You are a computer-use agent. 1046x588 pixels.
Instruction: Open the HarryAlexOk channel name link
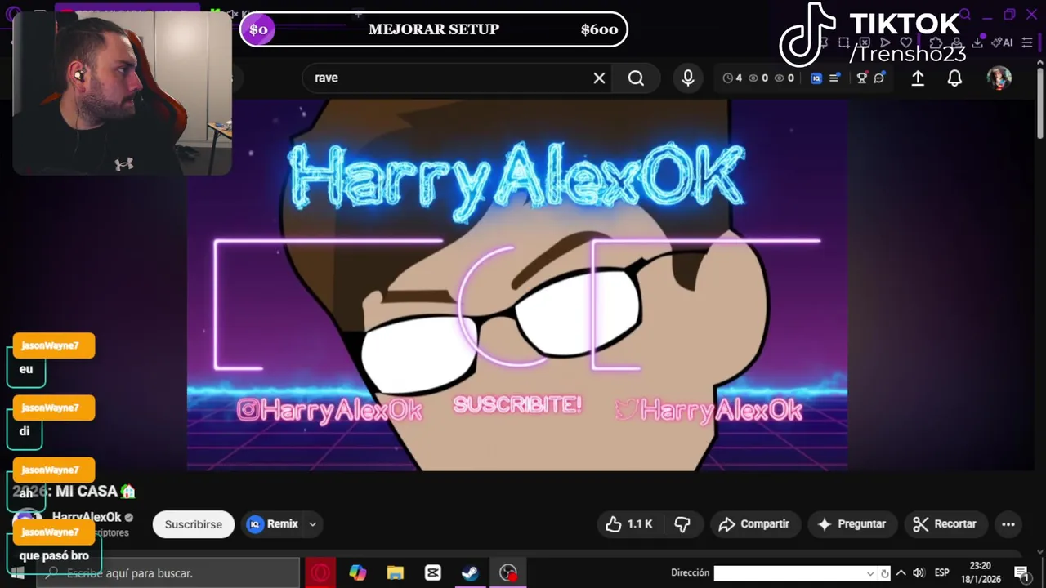tap(87, 517)
